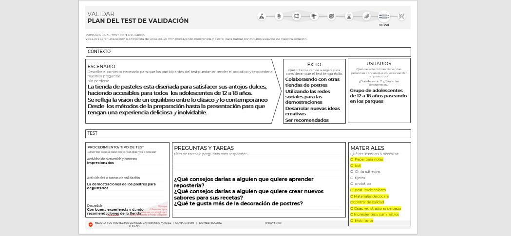Click the '| PROYECTO:' field in footer
This screenshot has width=511, height=236.
(x=273, y=223)
